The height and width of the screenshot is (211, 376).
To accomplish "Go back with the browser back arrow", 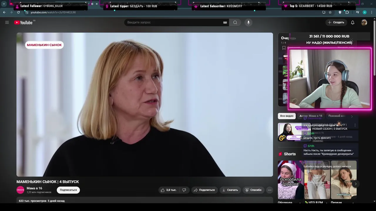I will click(x=4, y=12).
